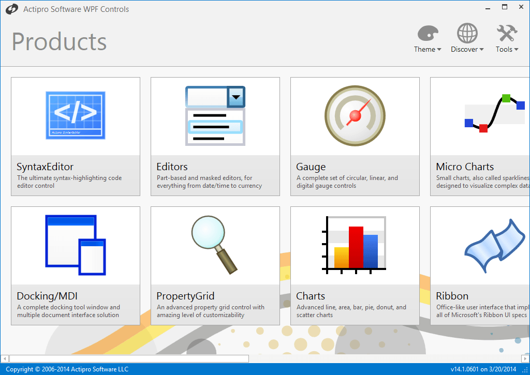Click the Discover globe icon

tap(467, 33)
